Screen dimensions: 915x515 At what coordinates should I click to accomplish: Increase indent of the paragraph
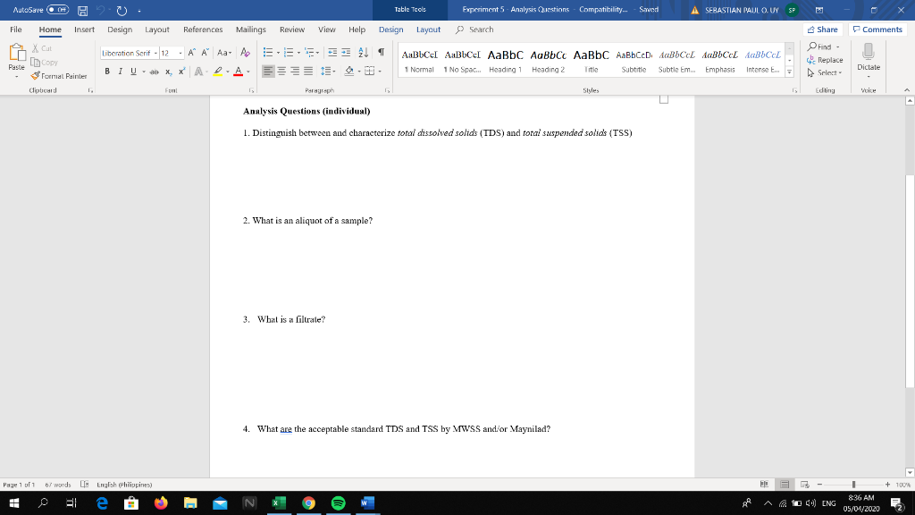coord(346,53)
